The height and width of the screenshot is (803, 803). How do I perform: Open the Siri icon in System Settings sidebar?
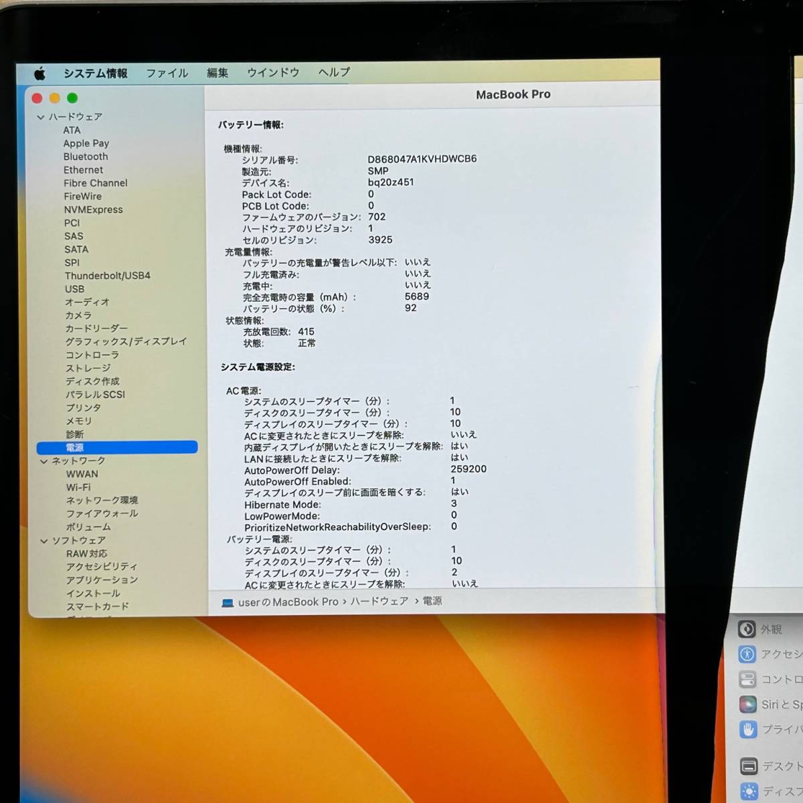click(748, 704)
